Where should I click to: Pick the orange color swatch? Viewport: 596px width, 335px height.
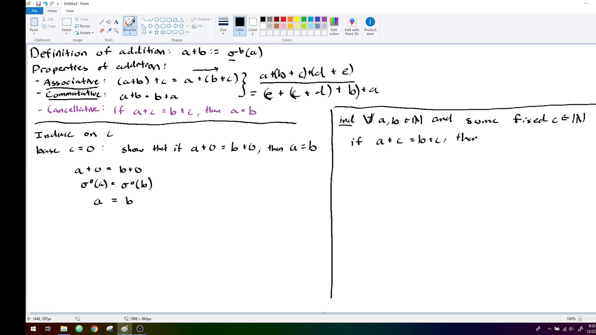coord(290,19)
